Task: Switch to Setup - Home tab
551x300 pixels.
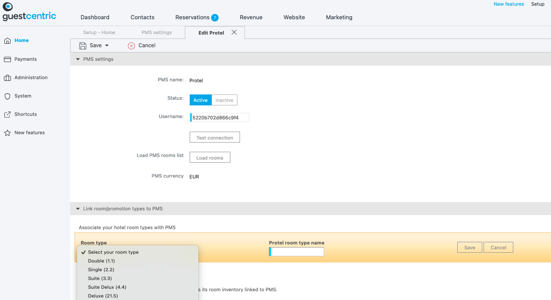Action: coord(99,32)
